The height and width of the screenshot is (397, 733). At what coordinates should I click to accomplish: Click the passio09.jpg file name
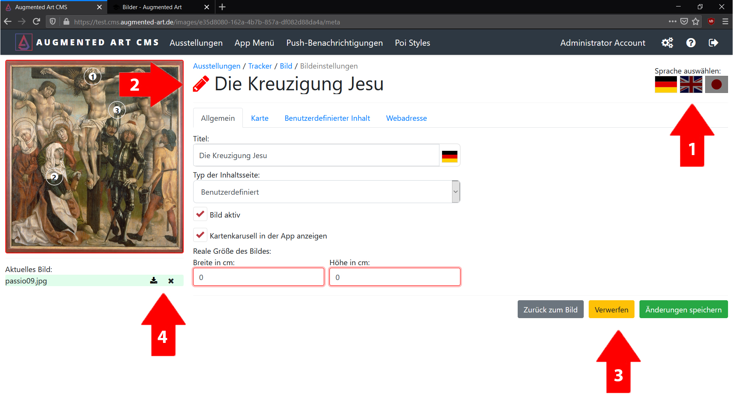click(26, 281)
